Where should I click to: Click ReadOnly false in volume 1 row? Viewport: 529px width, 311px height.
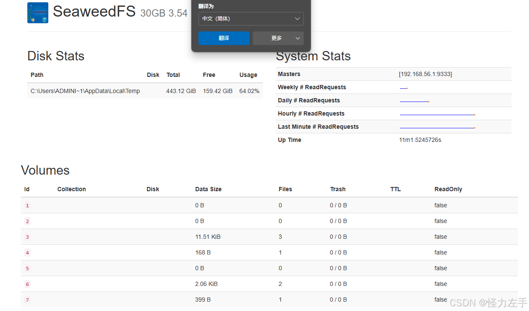(x=441, y=205)
